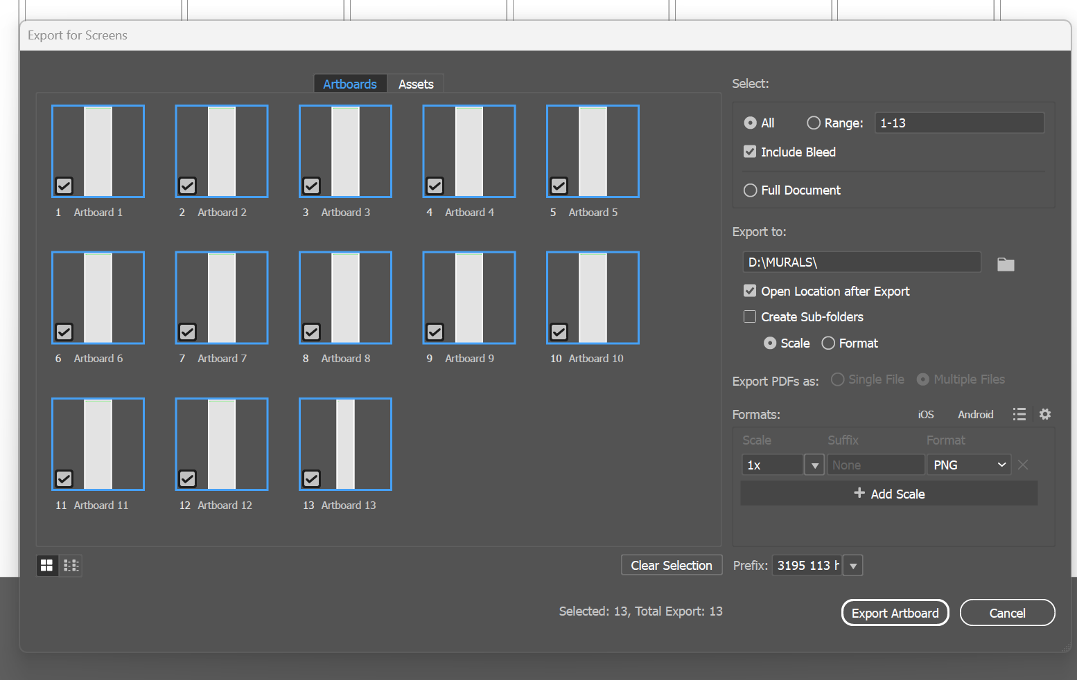Browse for export folder location icon
Viewport: 1077px width, 680px height.
1006,264
